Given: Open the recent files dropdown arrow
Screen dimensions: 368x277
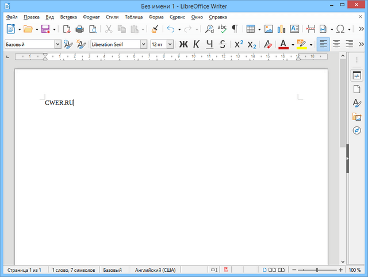Looking at the screenshot, I should 37,29.
